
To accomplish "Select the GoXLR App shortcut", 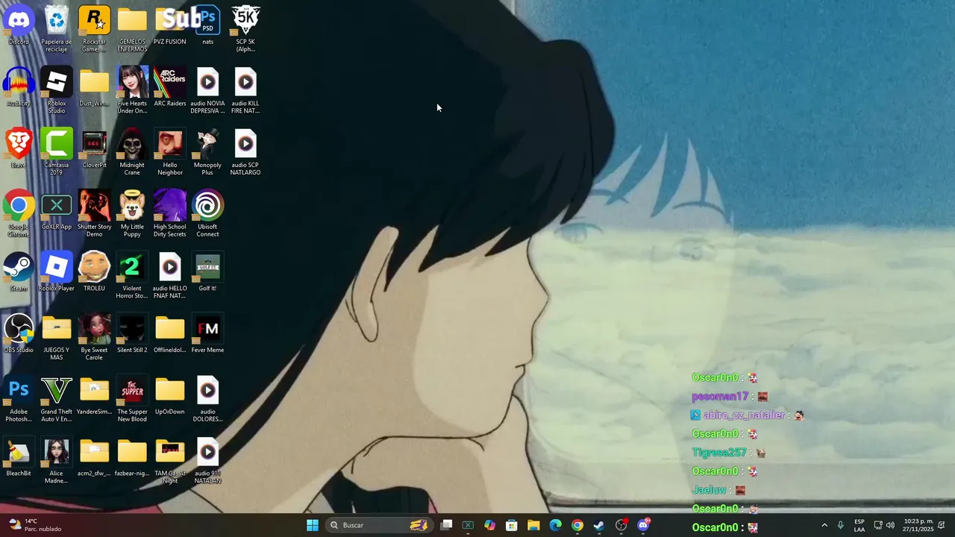I will tap(57, 211).
